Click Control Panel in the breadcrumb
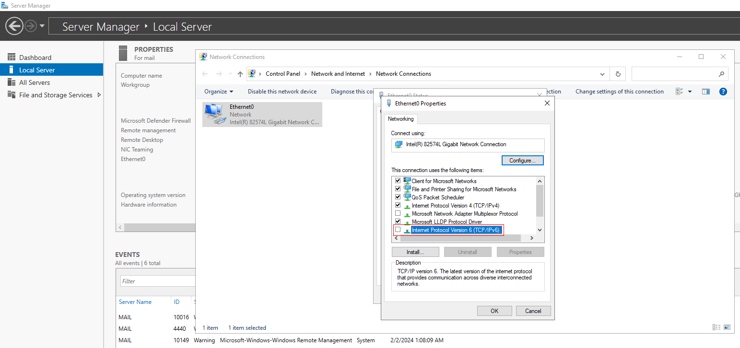This screenshot has width=740, height=348. (283, 74)
